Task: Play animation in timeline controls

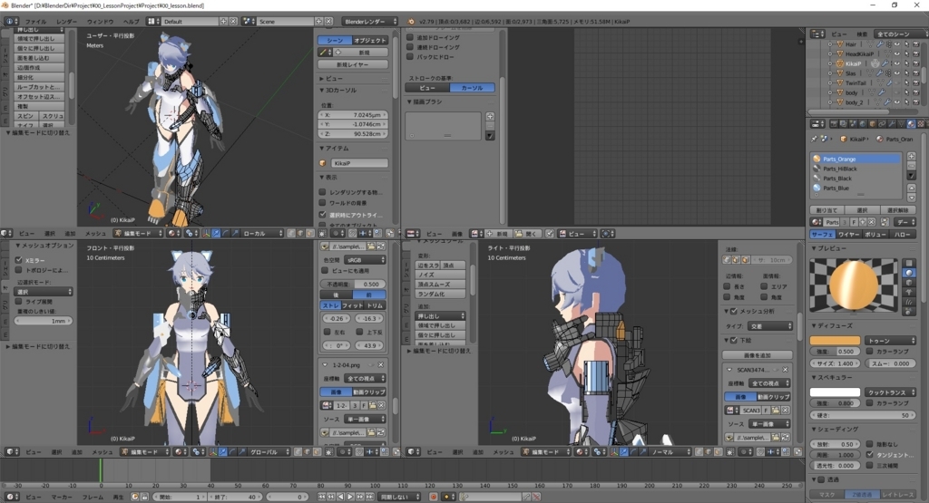Action: tap(350, 497)
